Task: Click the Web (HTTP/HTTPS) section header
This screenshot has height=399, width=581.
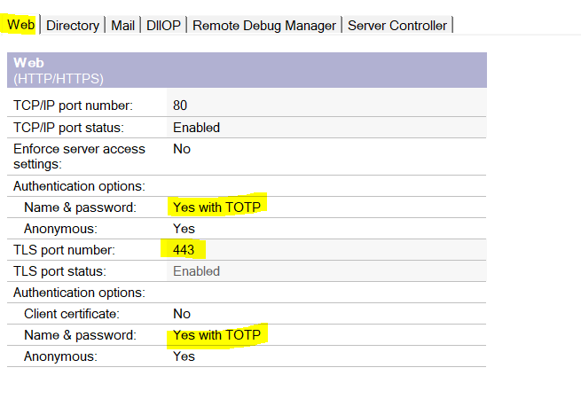Action: (x=59, y=70)
